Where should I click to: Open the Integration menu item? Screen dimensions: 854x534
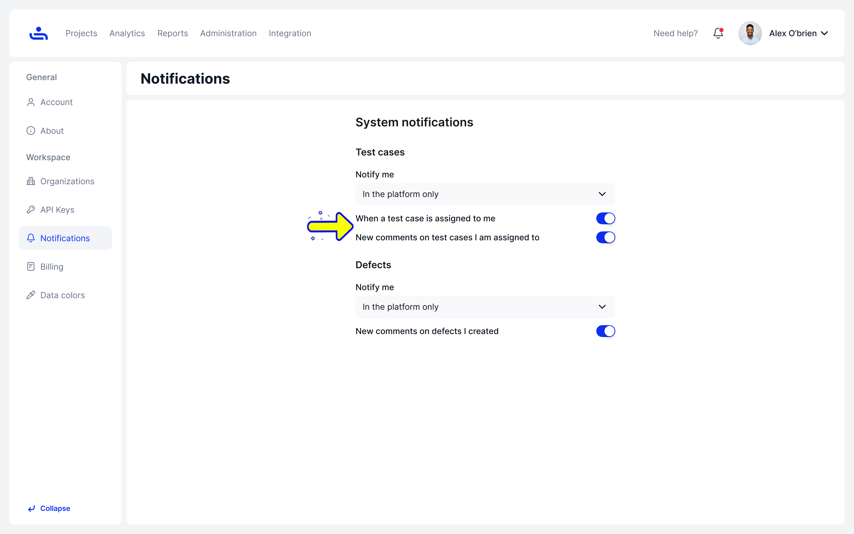(x=290, y=33)
